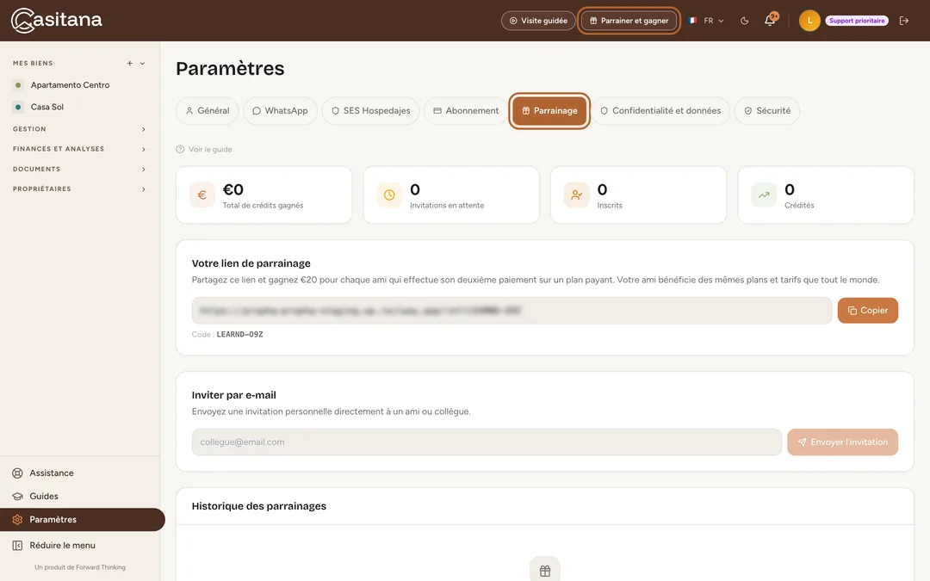This screenshot has width=930, height=581.
Task: Select the Parrainage tab
Action: pyautogui.click(x=549, y=111)
